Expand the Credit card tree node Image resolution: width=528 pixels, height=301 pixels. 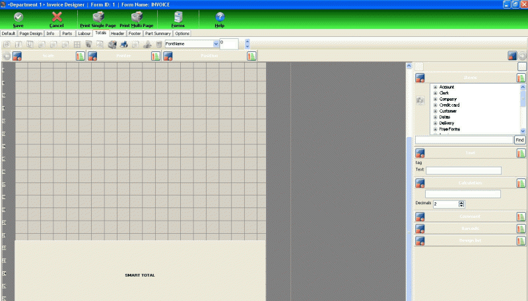click(435, 105)
